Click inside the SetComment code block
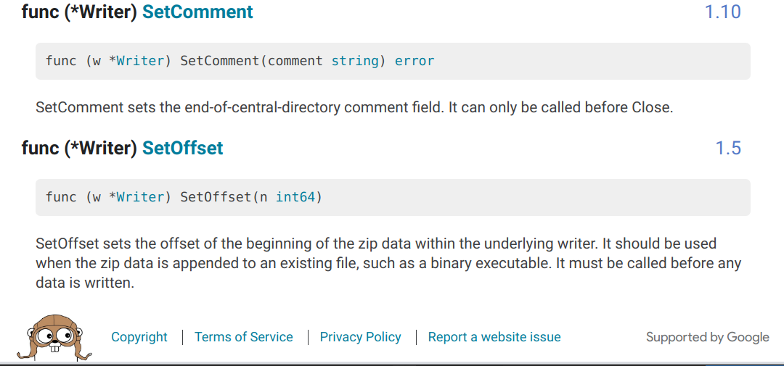This screenshot has width=784, height=366. pyautogui.click(x=393, y=61)
